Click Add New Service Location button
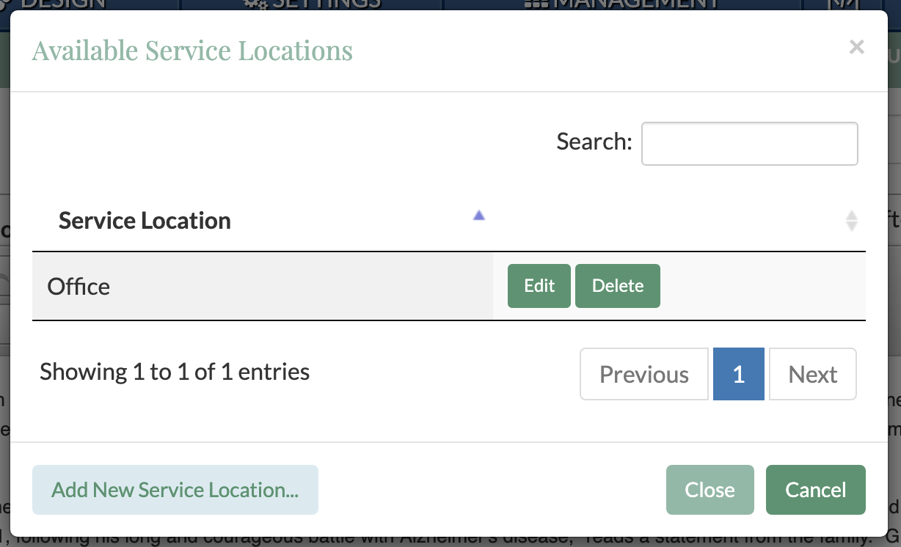 tap(175, 490)
